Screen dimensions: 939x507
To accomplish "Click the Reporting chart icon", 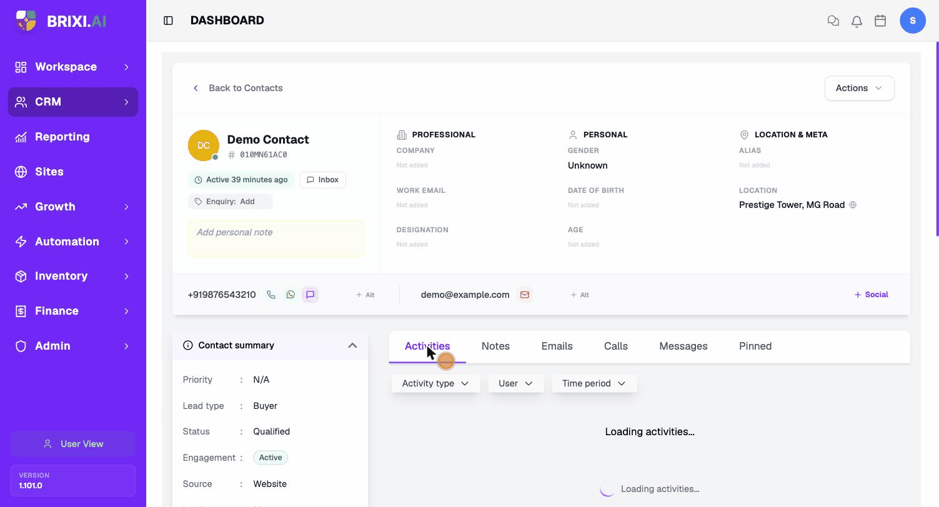I will [21, 137].
